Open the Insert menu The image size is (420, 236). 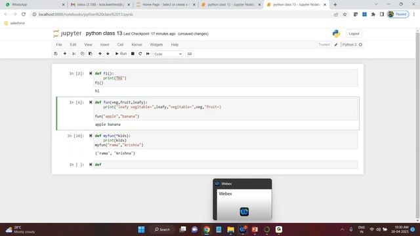pos(105,45)
